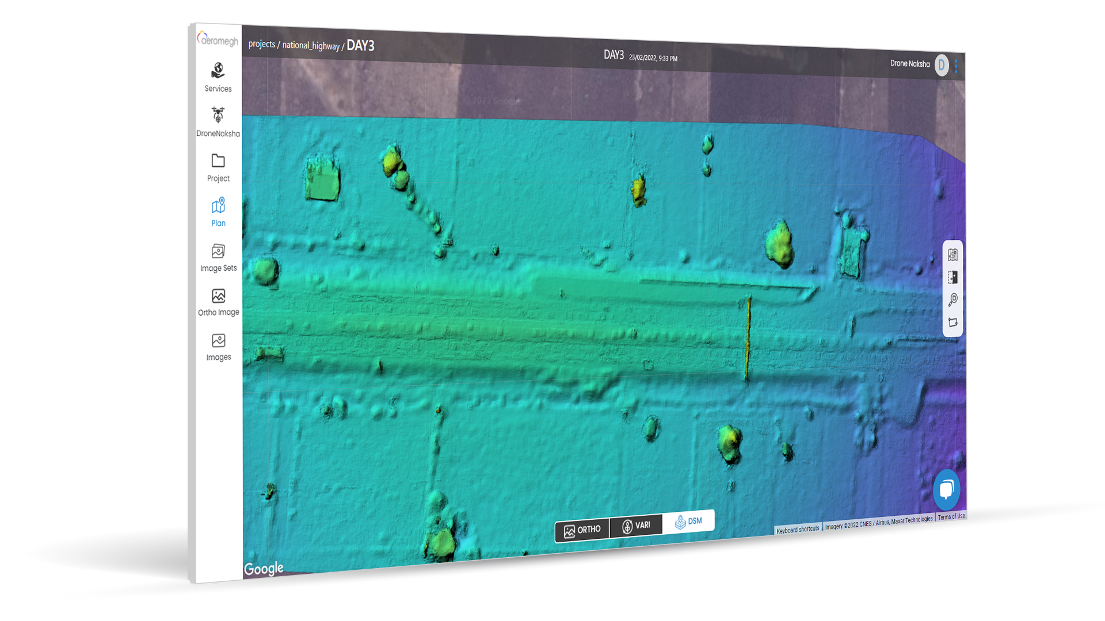The image size is (1105, 621).
Task: Click the map layers tool icon
Action: [953, 255]
